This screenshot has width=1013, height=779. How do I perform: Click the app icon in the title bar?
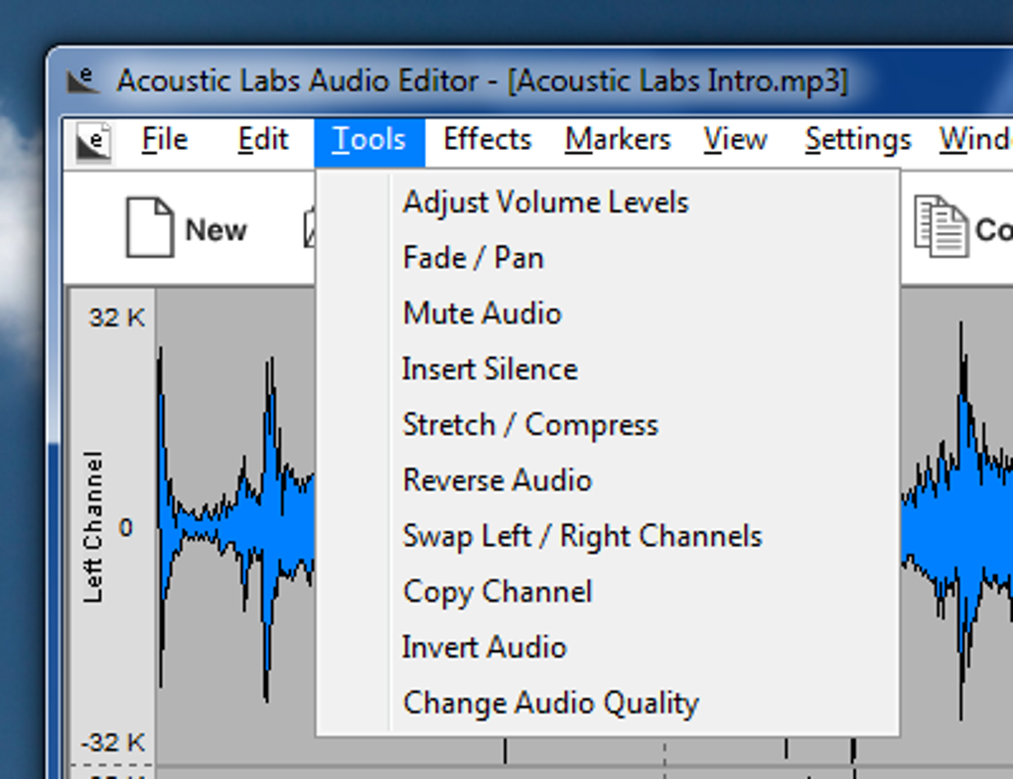(x=83, y=80)
